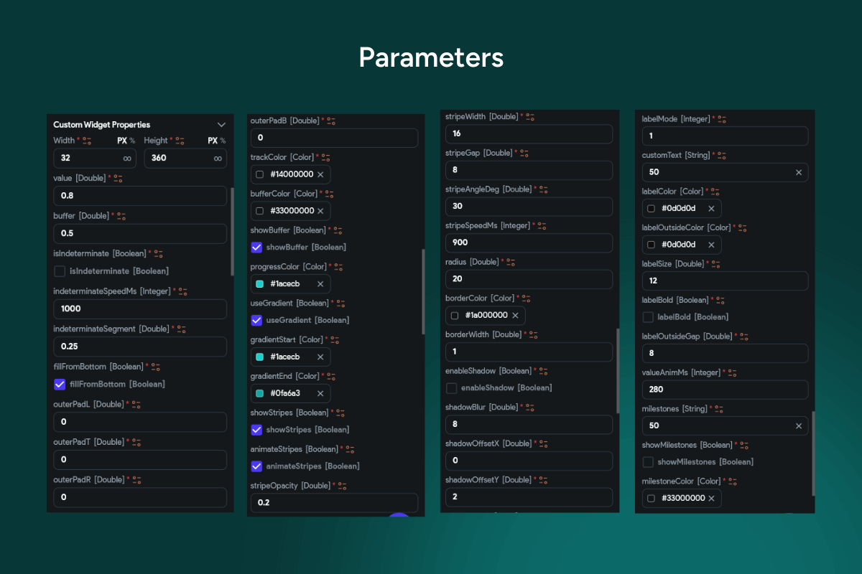Image resolution: width=862 pixels, height=574 pixels.
Task: Open the labelColor color swatch
Action: [x=651, y=209]
